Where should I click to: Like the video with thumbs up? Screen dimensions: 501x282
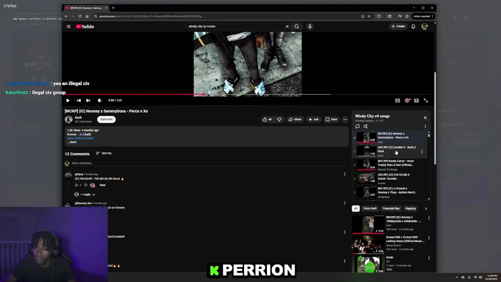(267, 119)
